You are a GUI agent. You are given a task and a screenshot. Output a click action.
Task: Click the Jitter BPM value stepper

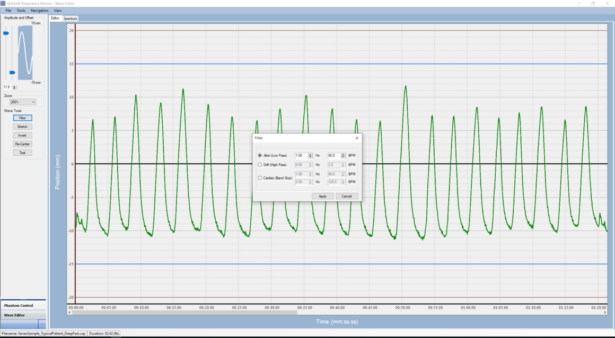pyautogui.click(x=343, y=156)
